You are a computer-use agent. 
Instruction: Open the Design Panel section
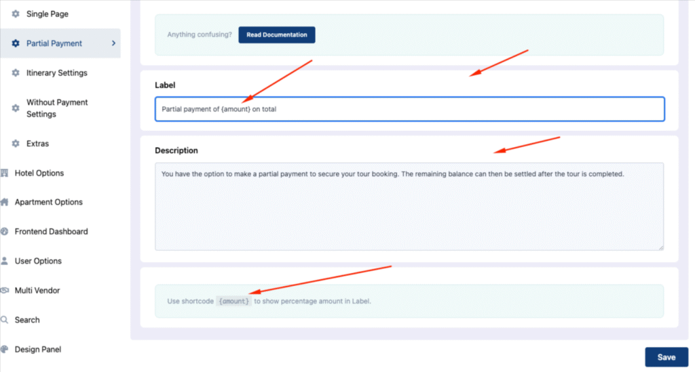pyautogui.click(x=38, y=349)
